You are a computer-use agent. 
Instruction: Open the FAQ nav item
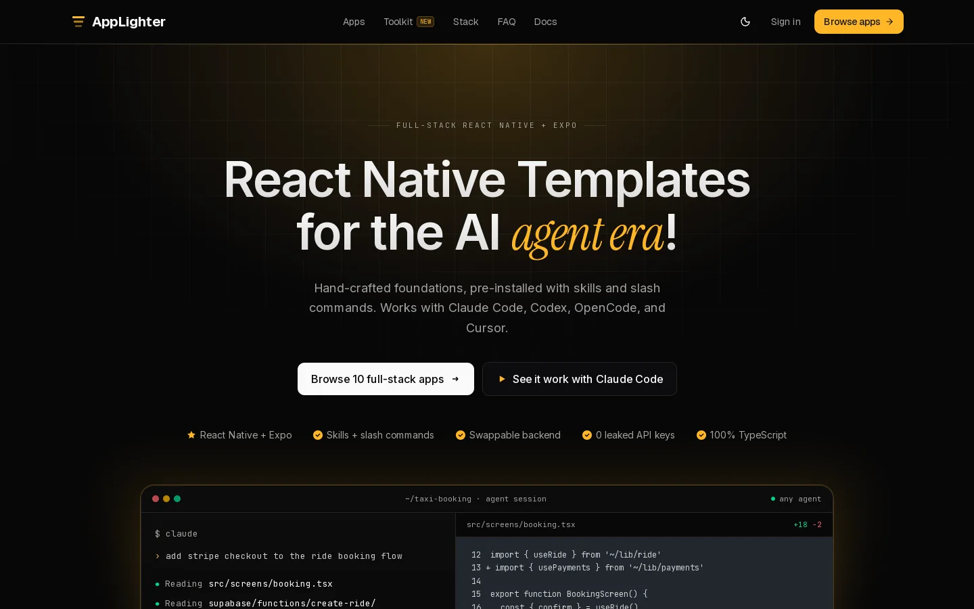pos(507,22)
